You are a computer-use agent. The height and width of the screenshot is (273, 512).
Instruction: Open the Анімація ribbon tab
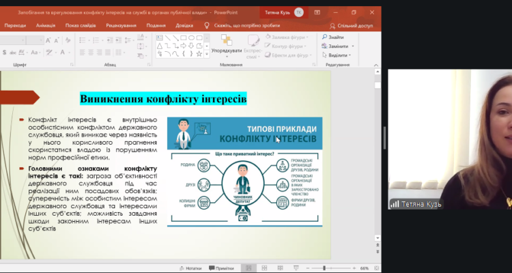click(46, 25)
